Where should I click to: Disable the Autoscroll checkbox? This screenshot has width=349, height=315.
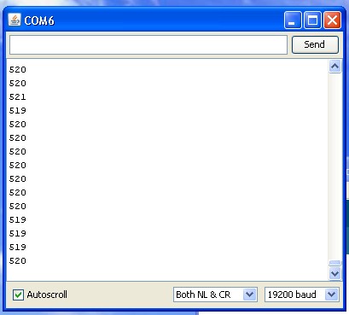point(18,295)
